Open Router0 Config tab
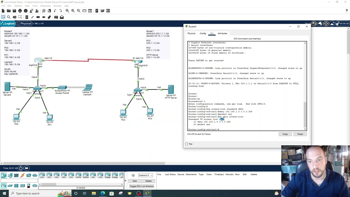 click(x=203, y=33)
